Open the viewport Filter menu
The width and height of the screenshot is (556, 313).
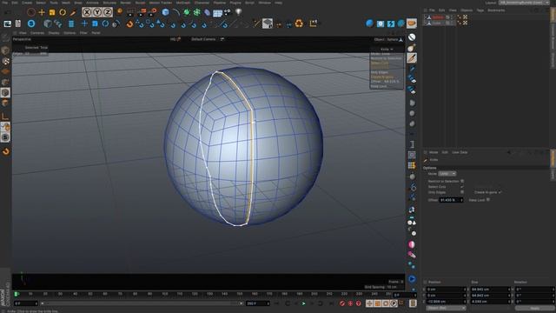83,33
